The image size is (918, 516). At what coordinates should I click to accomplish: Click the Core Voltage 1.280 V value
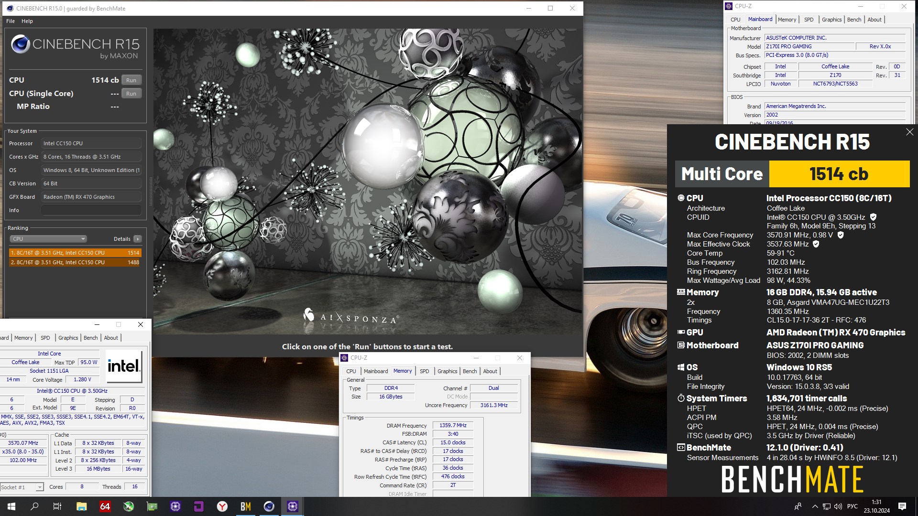pos(82,379)
